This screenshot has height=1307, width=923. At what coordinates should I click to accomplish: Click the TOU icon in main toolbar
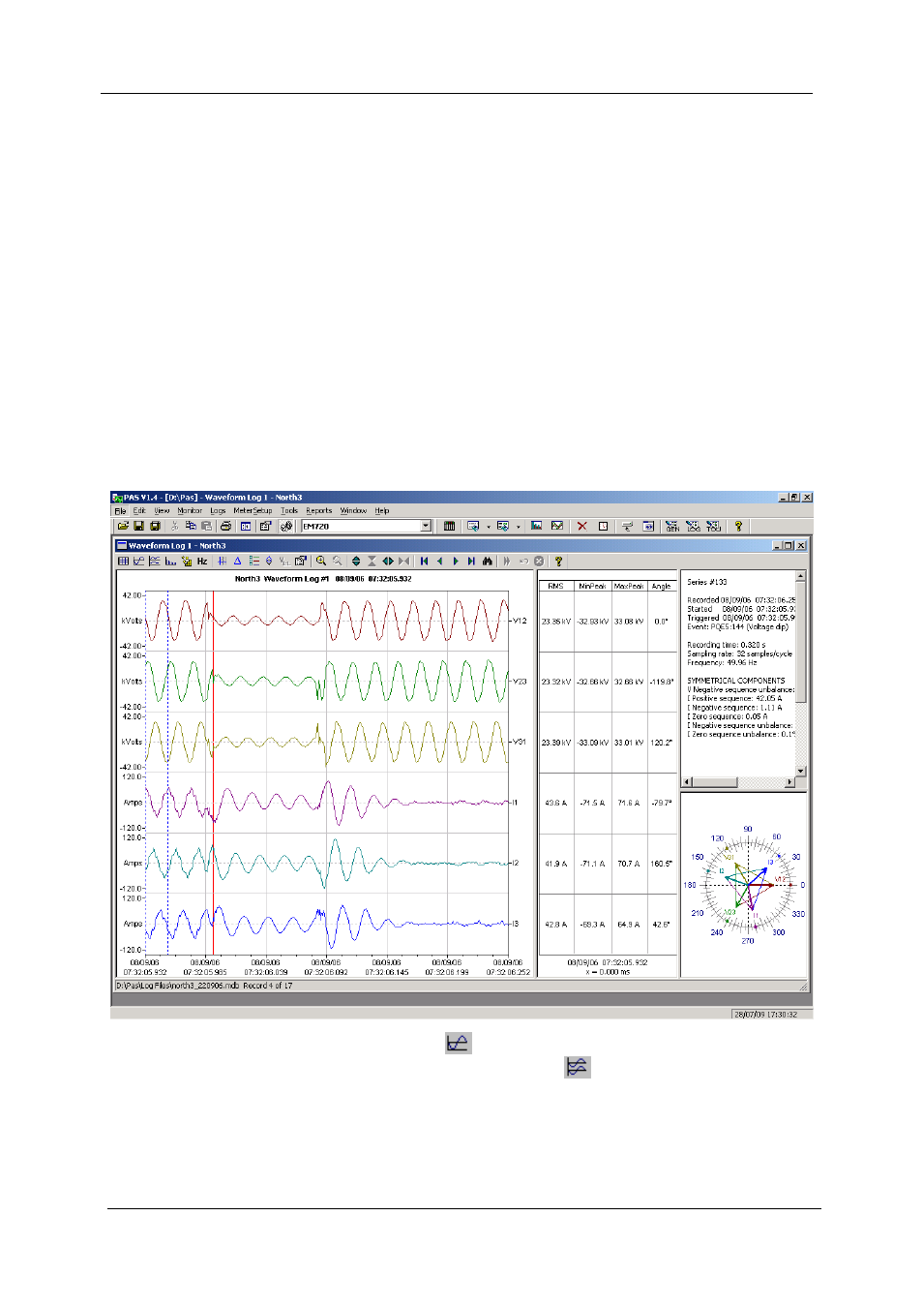pos(714,526)
